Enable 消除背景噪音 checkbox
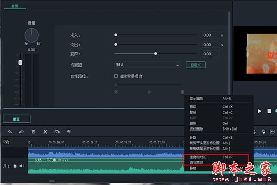 click(x=116, y=76)
